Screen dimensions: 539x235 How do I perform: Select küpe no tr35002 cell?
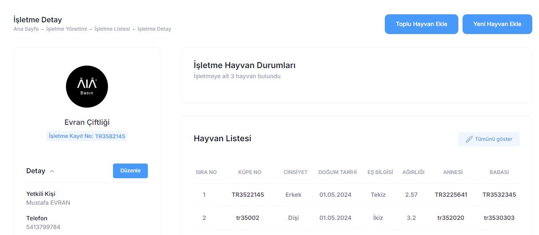pos(248,218)
